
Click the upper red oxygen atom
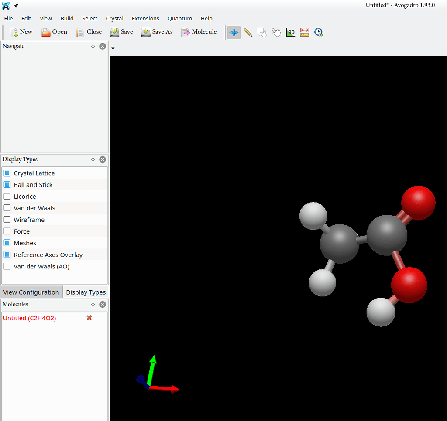pos(418,203)
